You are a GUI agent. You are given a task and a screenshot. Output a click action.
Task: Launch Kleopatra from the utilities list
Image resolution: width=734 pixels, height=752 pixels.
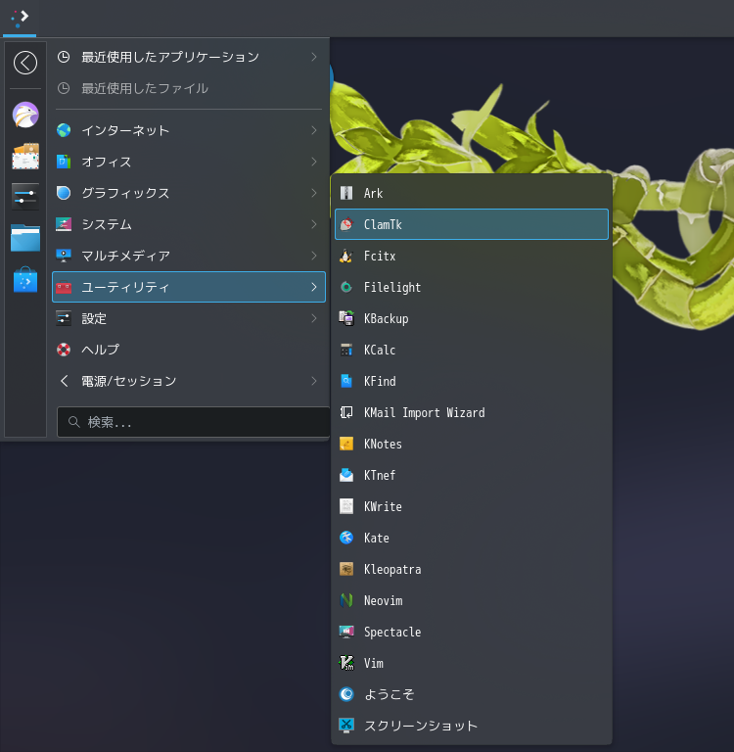pos(472,569)
